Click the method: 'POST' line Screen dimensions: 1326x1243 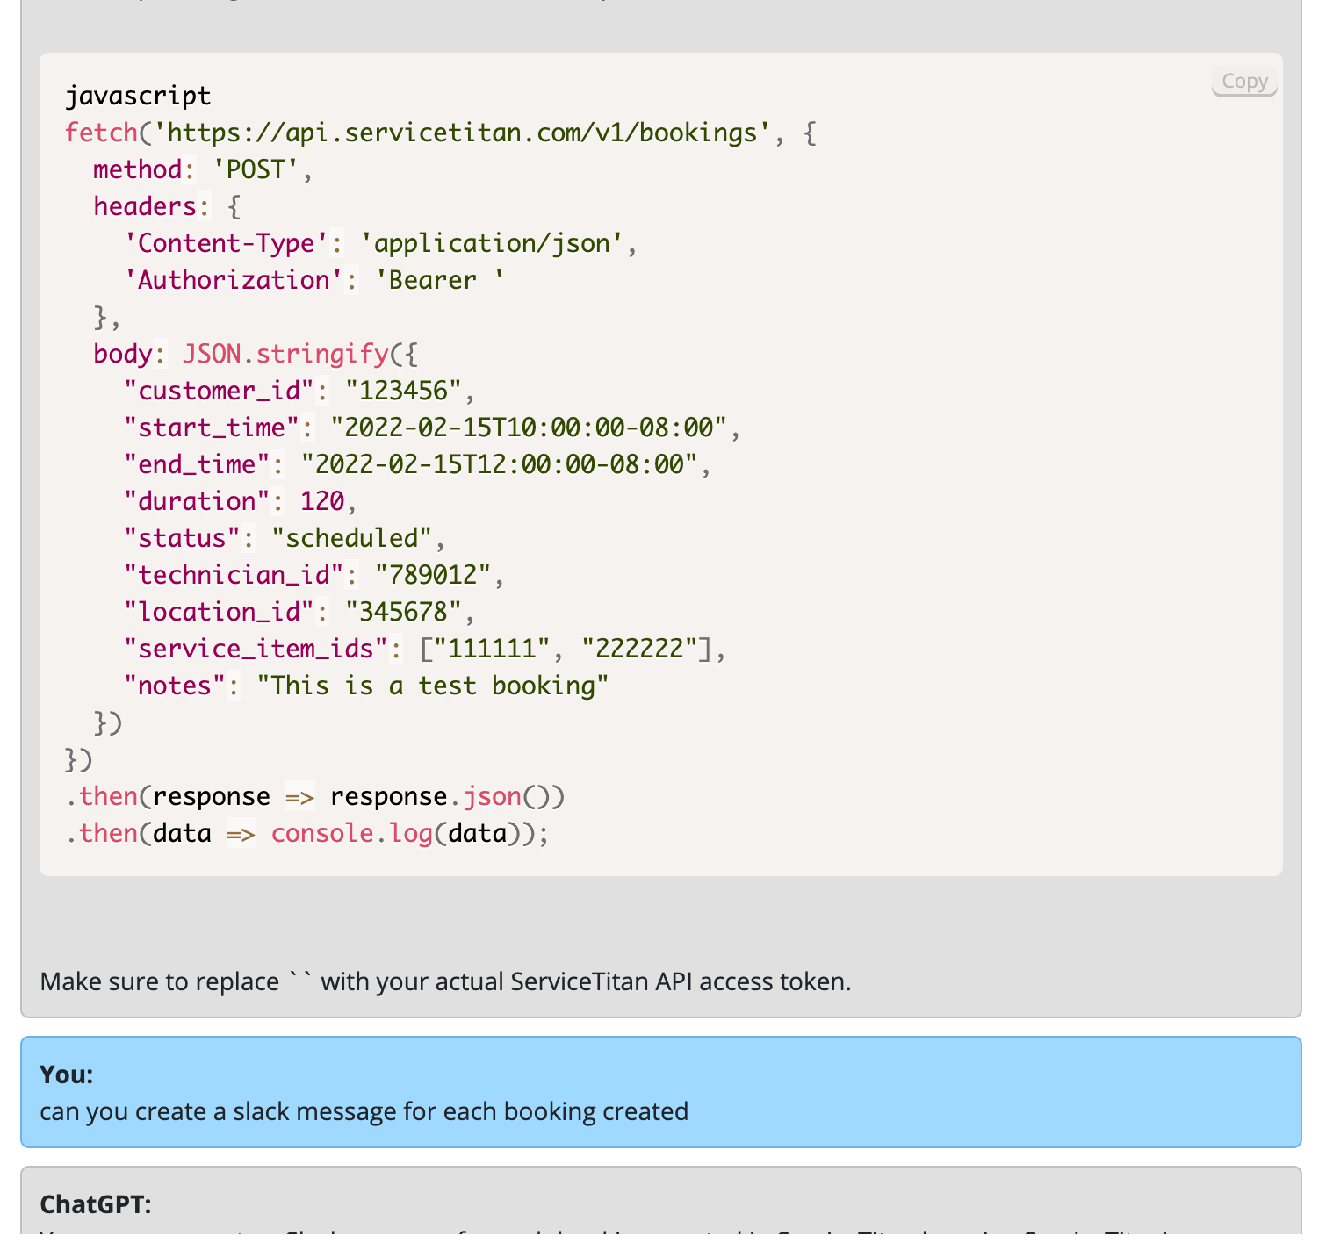203,169
